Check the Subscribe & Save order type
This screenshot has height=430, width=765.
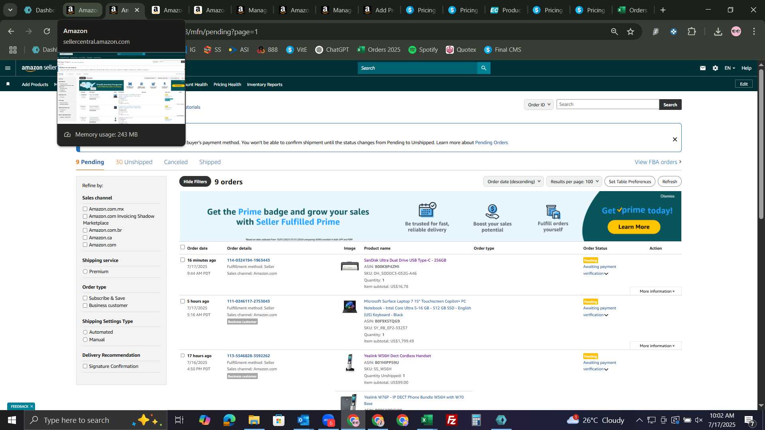click(x=85, y=298)
